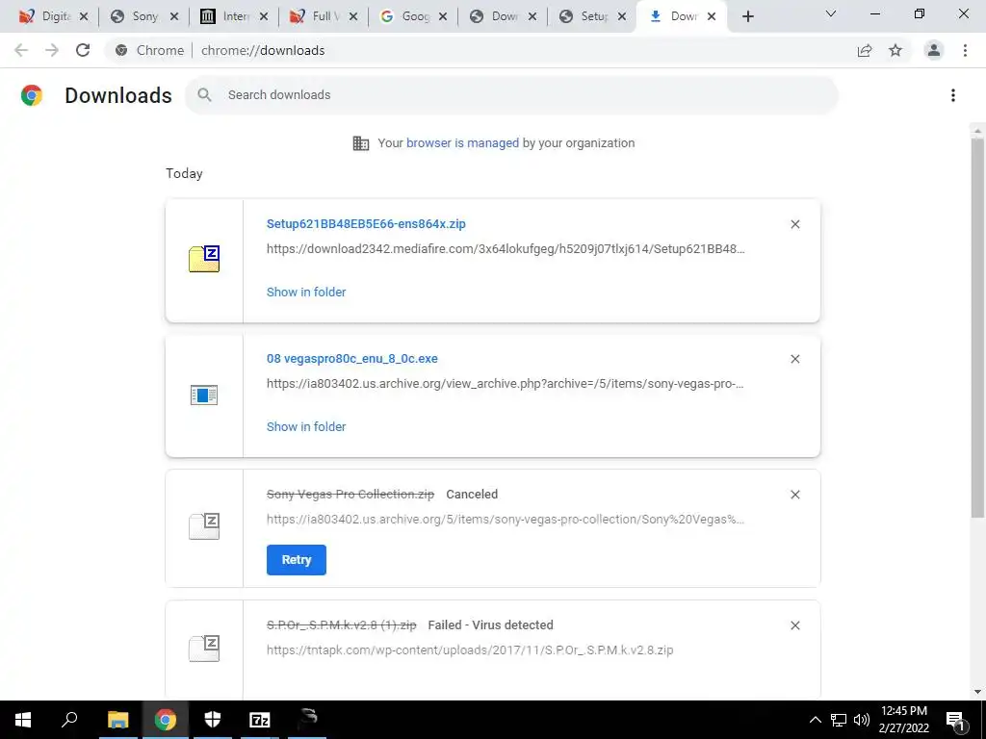The height and width of the screenshot is (739, 986).
Task: Click the Sony Vegas Pro Collection zip icon
Action: click(204, 526)
